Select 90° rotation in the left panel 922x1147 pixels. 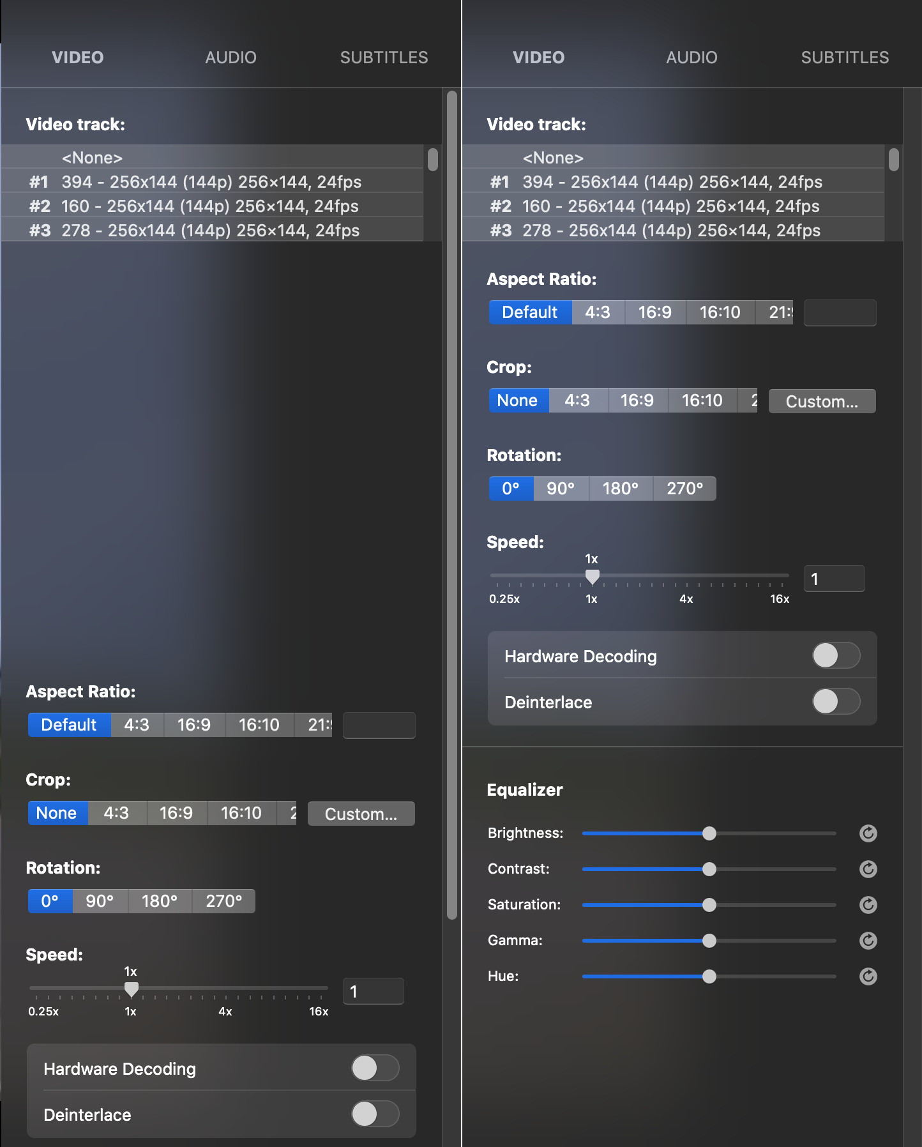100,901
